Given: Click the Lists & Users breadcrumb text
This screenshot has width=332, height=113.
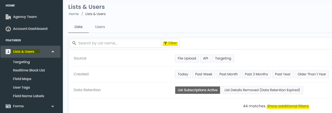Looking at the screenshot, I should (x=96, y=14).
